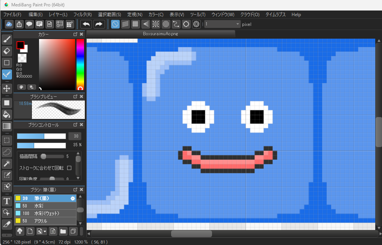Undock the ブラシ: 筆(墨) panel
Screen dimensions: 382x245
pos(75,189)
